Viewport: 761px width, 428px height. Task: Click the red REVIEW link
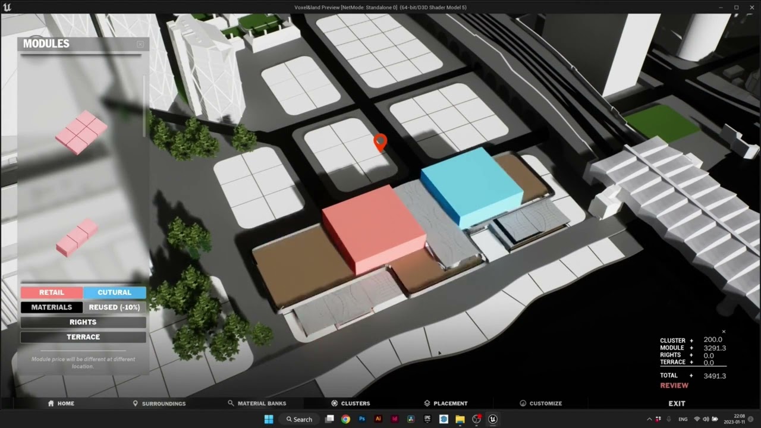[674, 385]
